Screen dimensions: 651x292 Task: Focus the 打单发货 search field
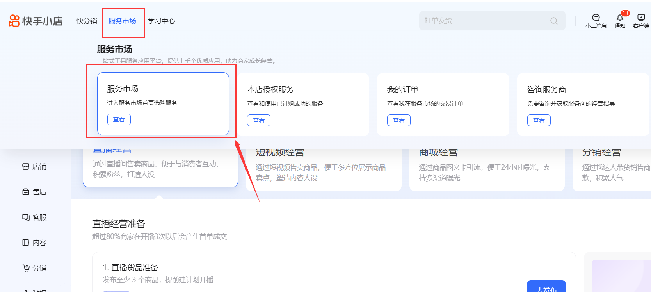pos(484,21)
